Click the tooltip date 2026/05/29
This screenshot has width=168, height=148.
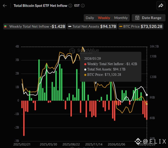pyautogui.click(x=92, y=59)
